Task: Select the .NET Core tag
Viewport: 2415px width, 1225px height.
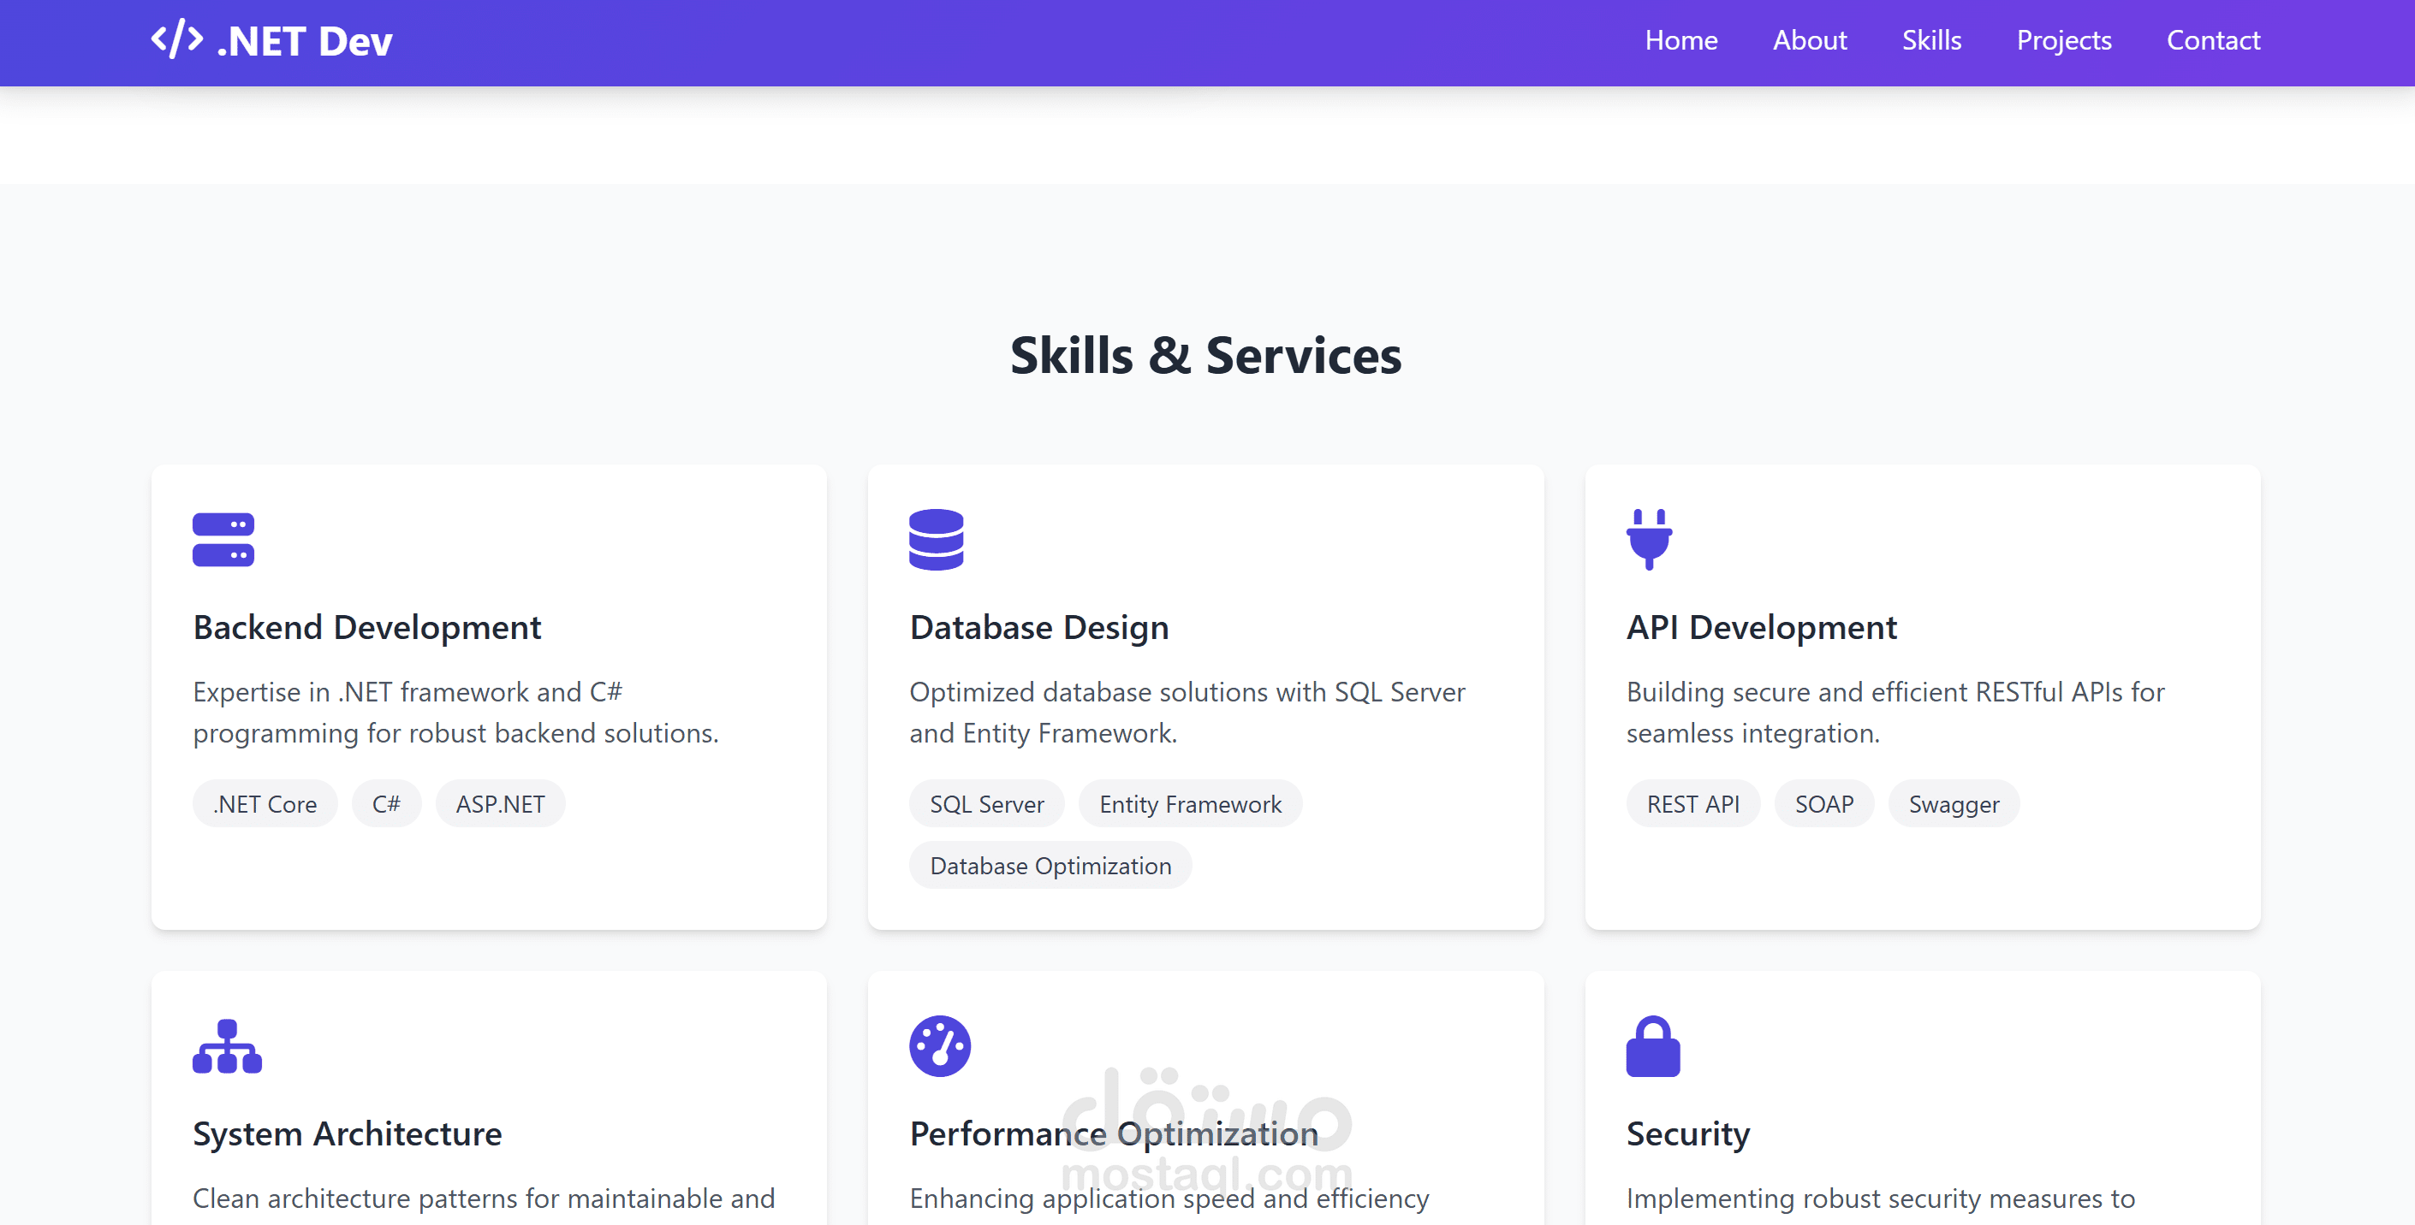Action: pos(265,803)
